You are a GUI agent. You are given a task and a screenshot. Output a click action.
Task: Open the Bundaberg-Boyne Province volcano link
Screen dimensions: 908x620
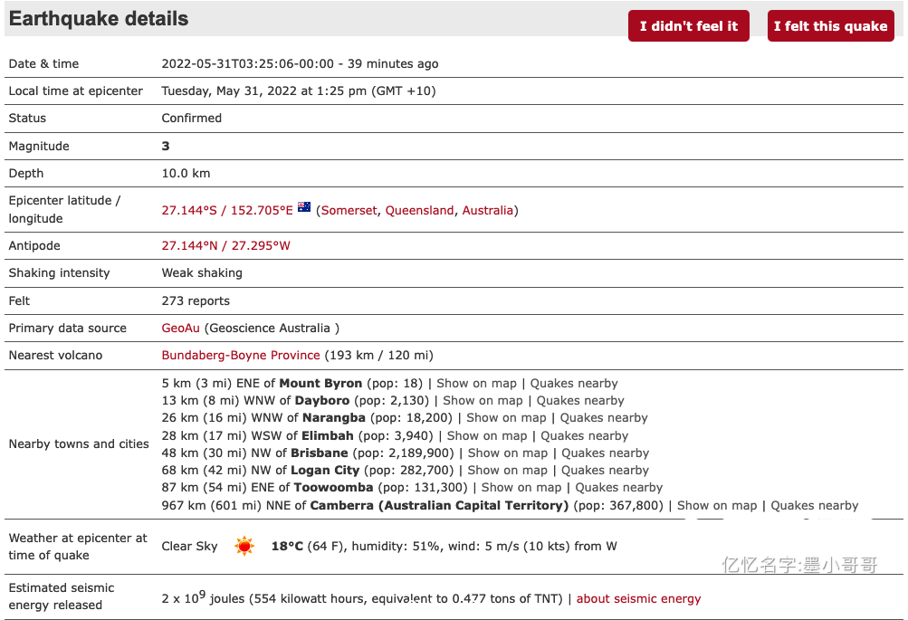click(x=240, y=355)
